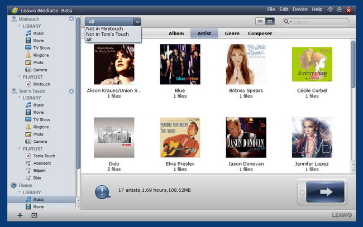Switch to the Artist tab
This screenshot has width=363, height=227.
pyautogui.click(x=204, y=33)
